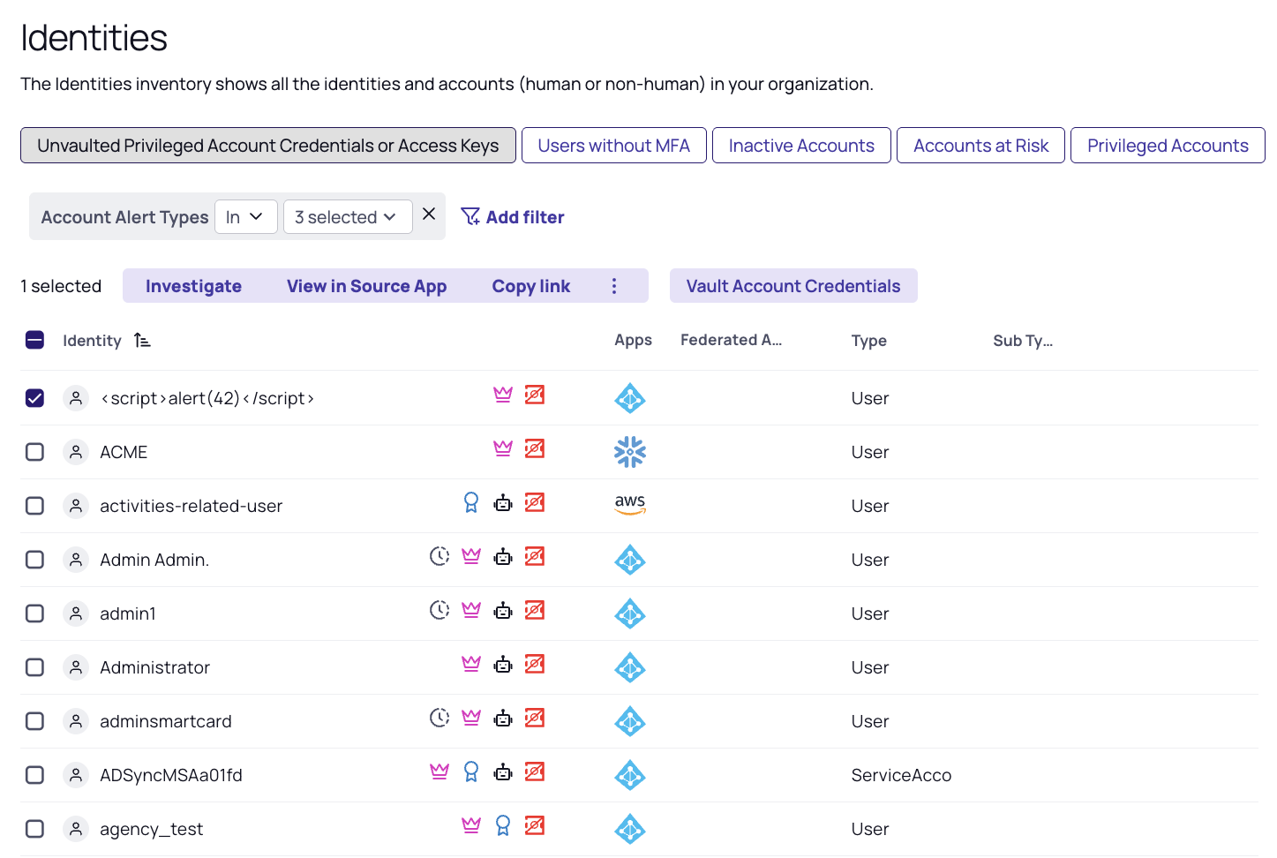Expand the '3 selected' values dropdown
The width and height of the screenshot is (1277, 858).
347,217
